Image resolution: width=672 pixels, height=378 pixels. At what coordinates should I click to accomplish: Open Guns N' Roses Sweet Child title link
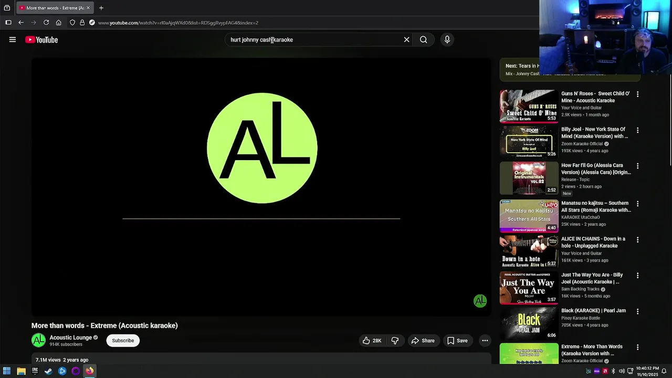pos(595,97)
